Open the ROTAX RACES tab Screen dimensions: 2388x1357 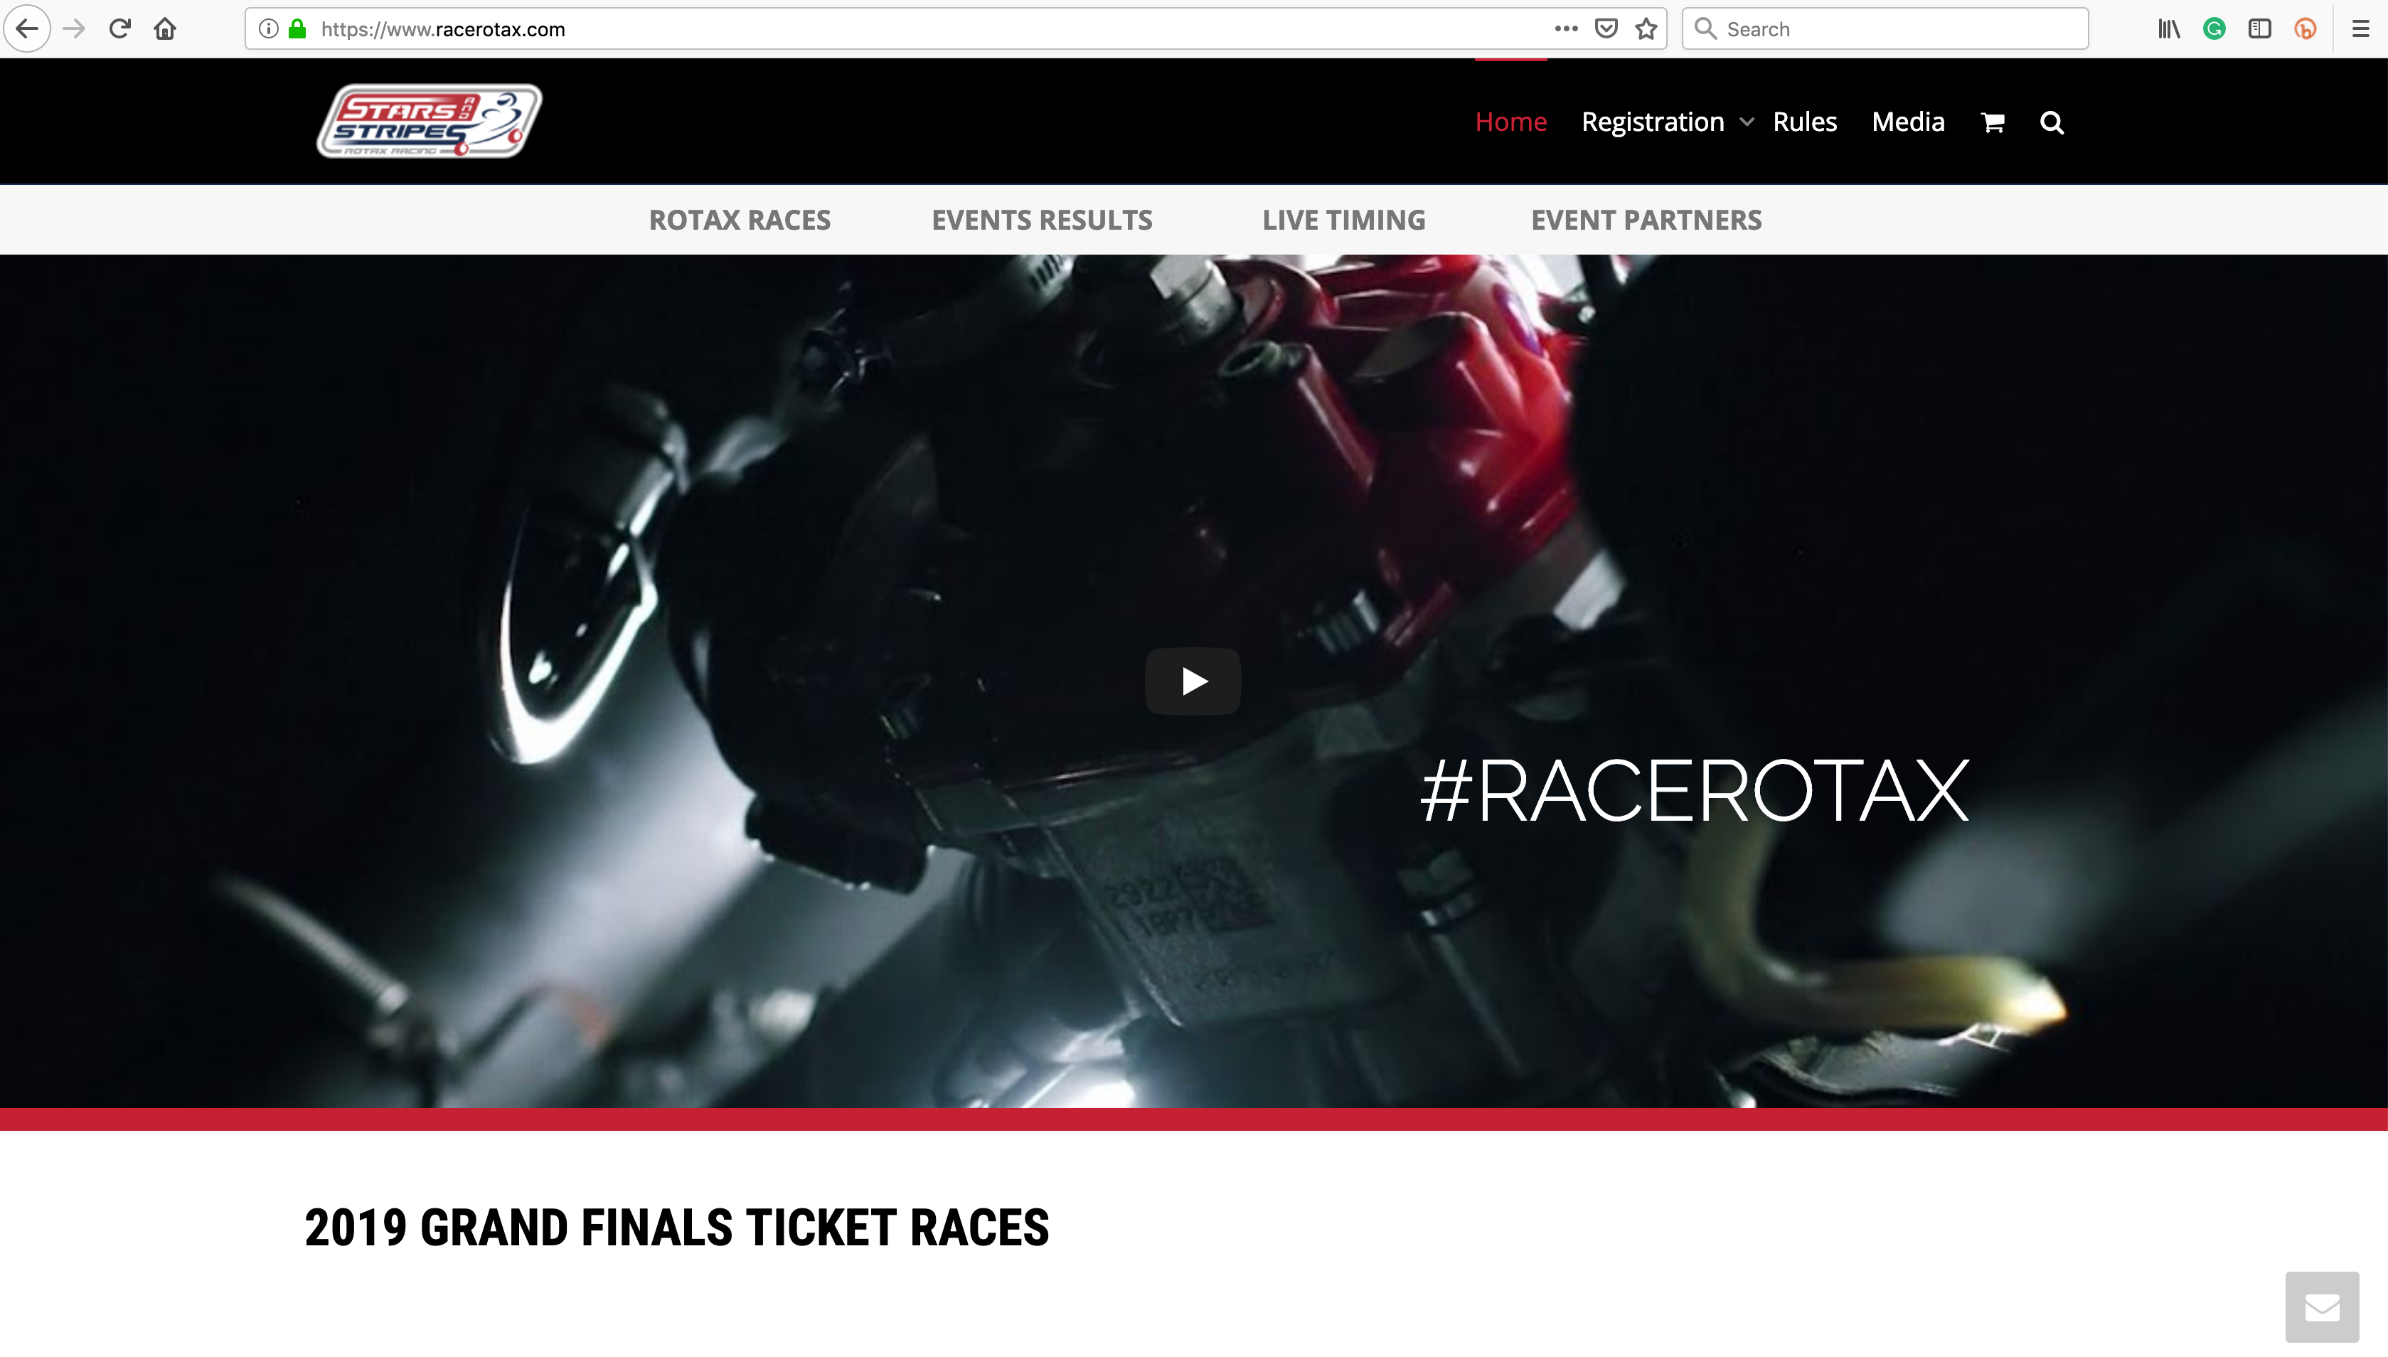[740, 220]
